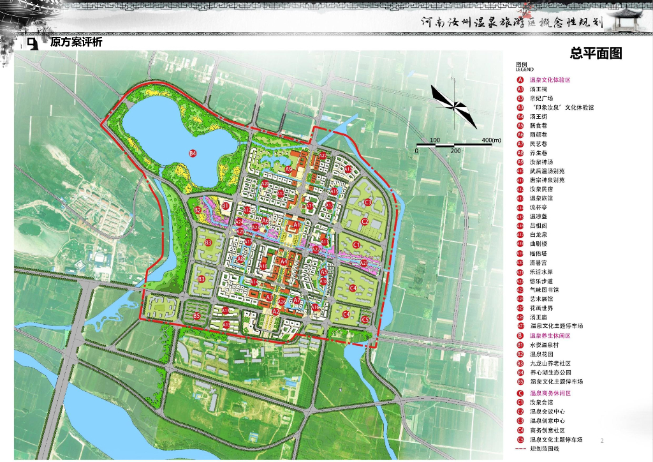Open the 温泉养生休闲区 legend heading
The image size is (653, 462).
(550, 336)
